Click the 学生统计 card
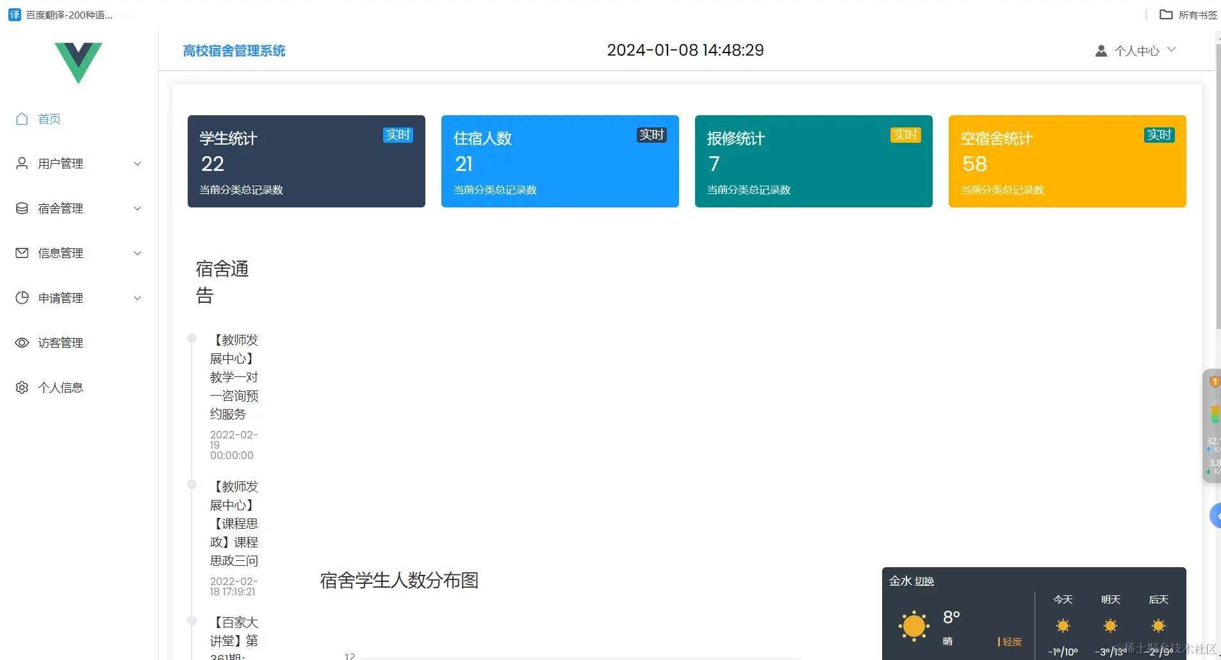This screenshot has height=660, width=1221. (306, 161)
